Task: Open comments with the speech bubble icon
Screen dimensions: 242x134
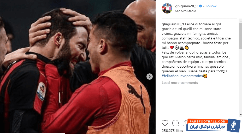Action: pos(175,123)
